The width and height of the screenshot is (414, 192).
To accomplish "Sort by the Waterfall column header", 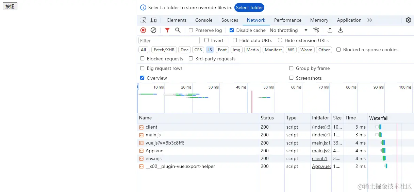I will pyautogui.click(x=391, y=118).
